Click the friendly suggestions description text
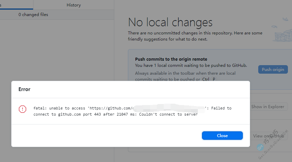Image resolution: width=292 pixels, height=162 pixels. point(195,36)
